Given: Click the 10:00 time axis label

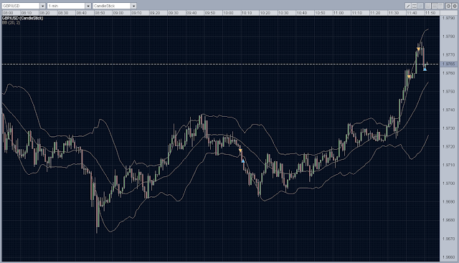Looking at the screenshot, I should 228,13.
